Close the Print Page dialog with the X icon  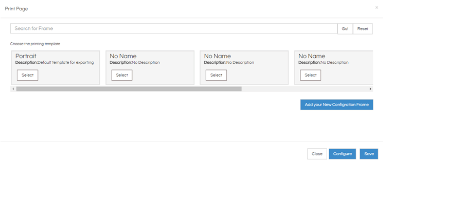(x=377, y=8)
